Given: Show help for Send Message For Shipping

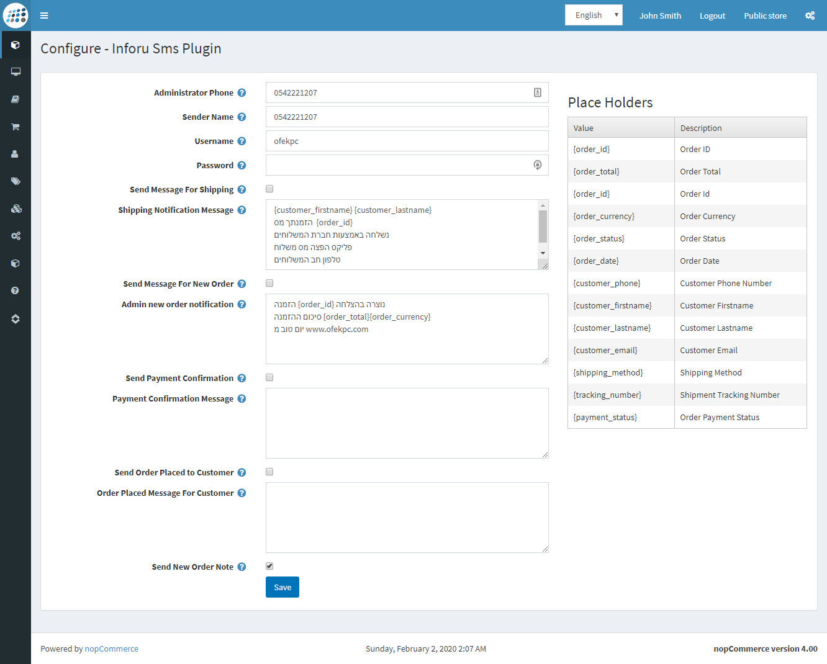Looking at the screenshot, I should [242, 189].
